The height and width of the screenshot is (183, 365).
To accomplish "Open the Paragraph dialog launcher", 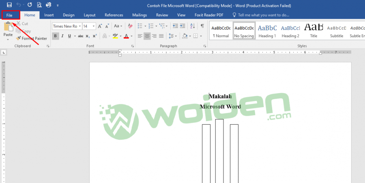I will 205,46.
